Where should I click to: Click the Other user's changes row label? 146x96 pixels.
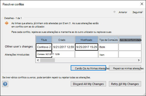tap(19, 46)
